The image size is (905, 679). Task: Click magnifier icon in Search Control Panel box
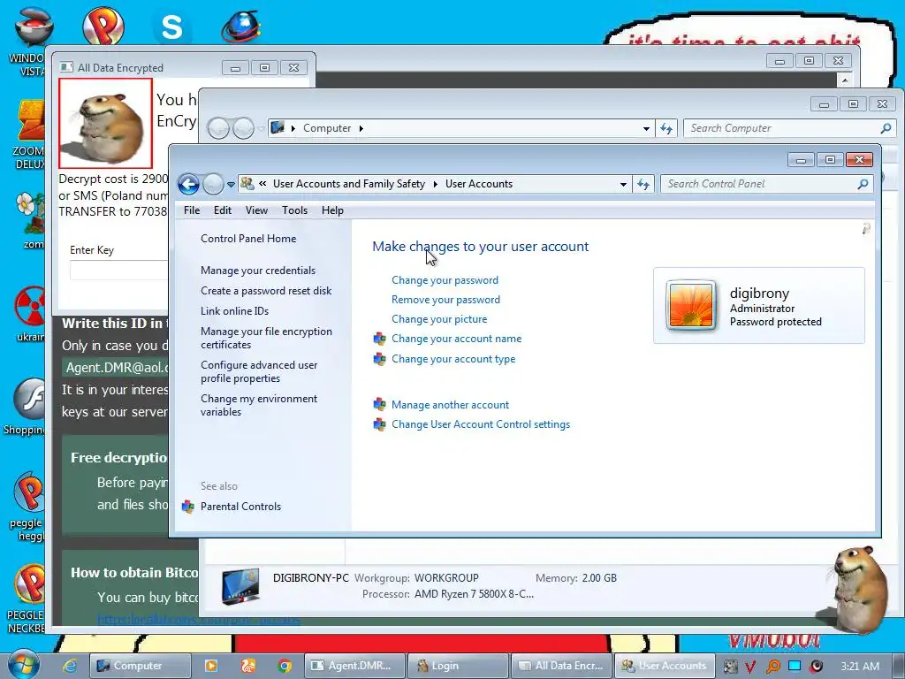[x=863, y=184]
